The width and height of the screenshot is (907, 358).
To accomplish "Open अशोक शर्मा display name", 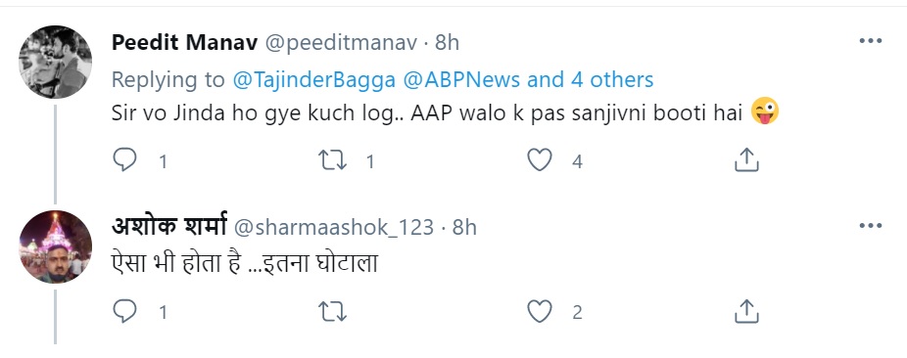I will (168, 226).
